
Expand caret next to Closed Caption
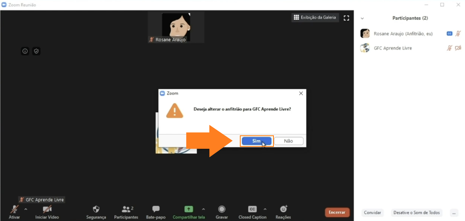coord(265,209)
